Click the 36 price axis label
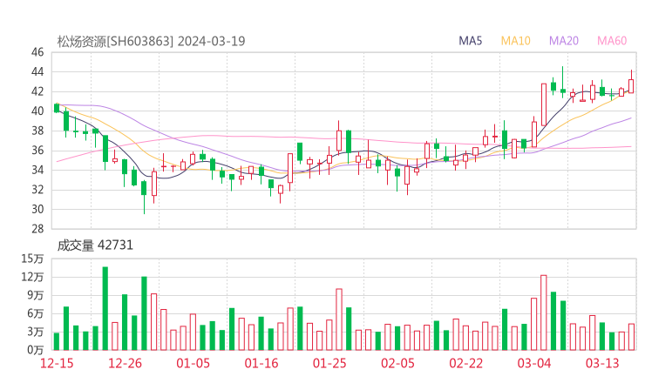Image resolution: width=645 pixels, height=383 pixels. click(x=37, y=151)
